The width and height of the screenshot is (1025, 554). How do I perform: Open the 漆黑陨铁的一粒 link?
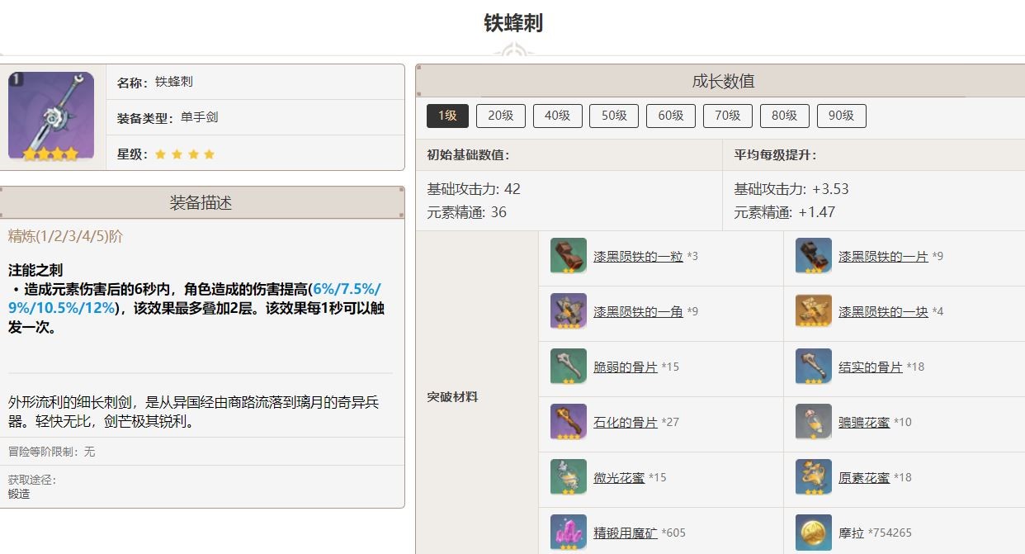(x=638, y=257)
